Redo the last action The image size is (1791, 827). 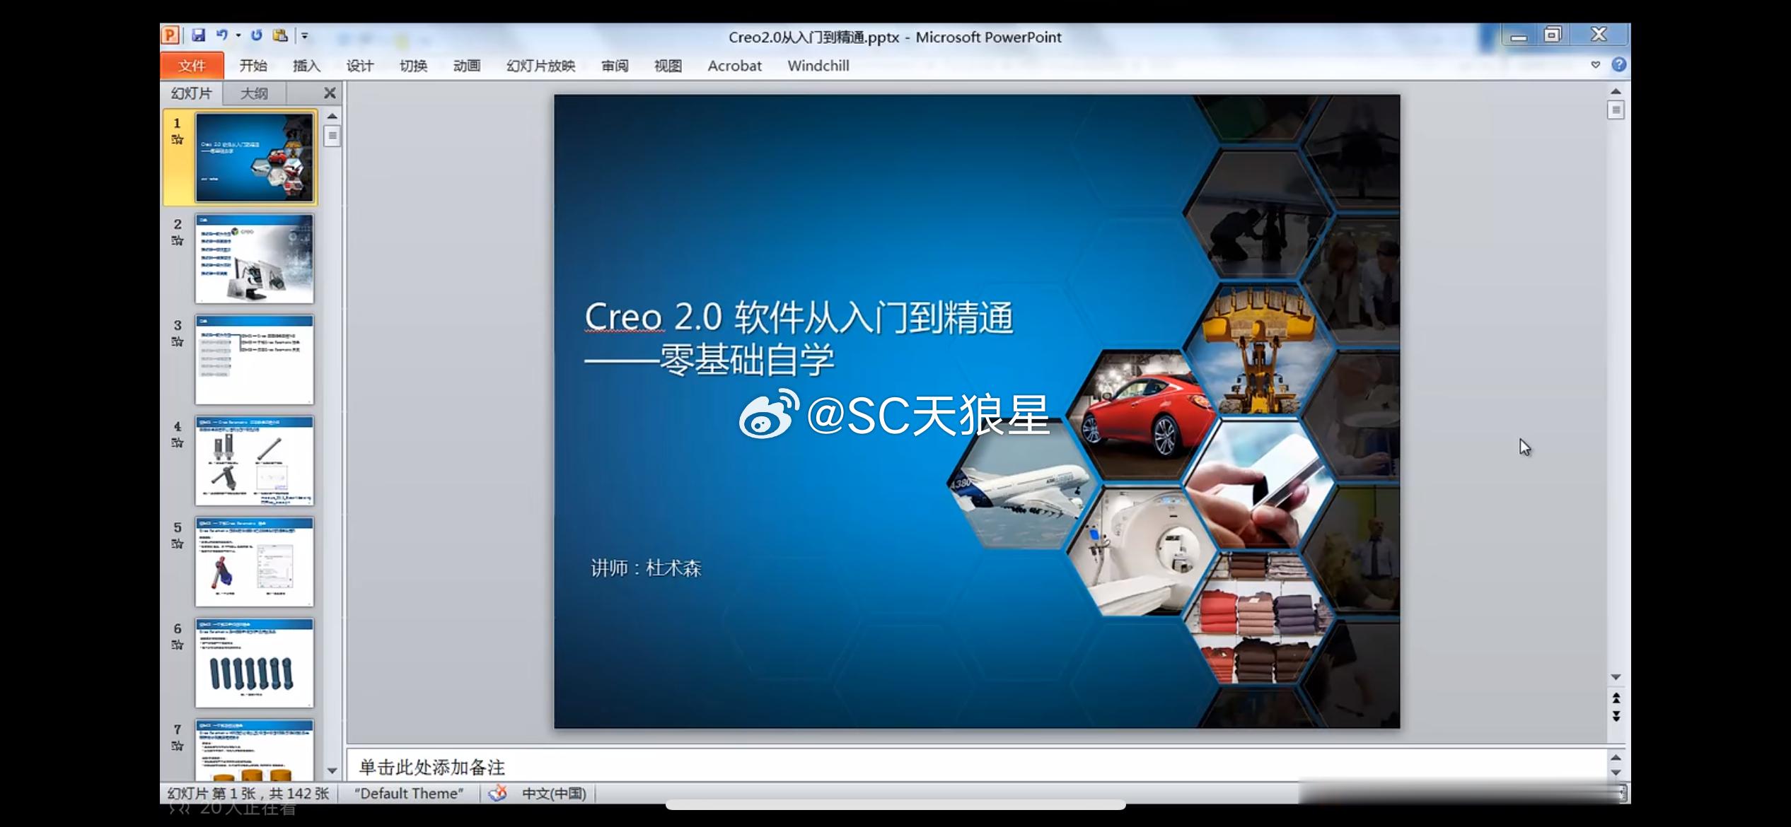(256, 35)
